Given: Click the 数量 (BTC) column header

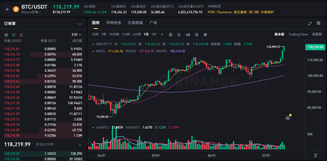Looking at the screenshot, I should pos(48,41).
